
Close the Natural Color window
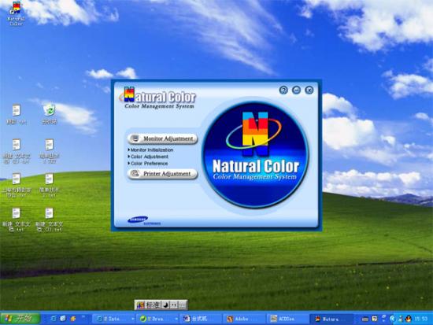309,90
